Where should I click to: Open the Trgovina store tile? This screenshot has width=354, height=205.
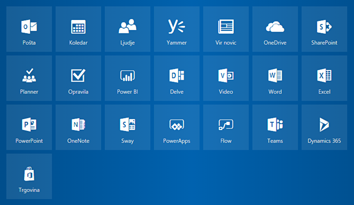[x=29, y=176]
